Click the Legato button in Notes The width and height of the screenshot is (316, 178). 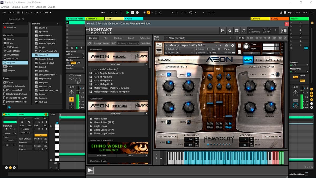point(26,129)
